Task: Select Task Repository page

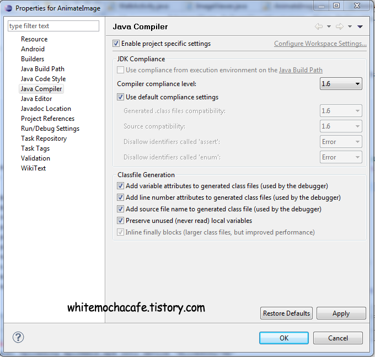Action: (44, 138)
